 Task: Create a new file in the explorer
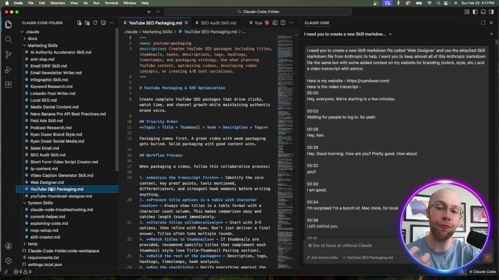pyautogui.click(x=79, y=23)
